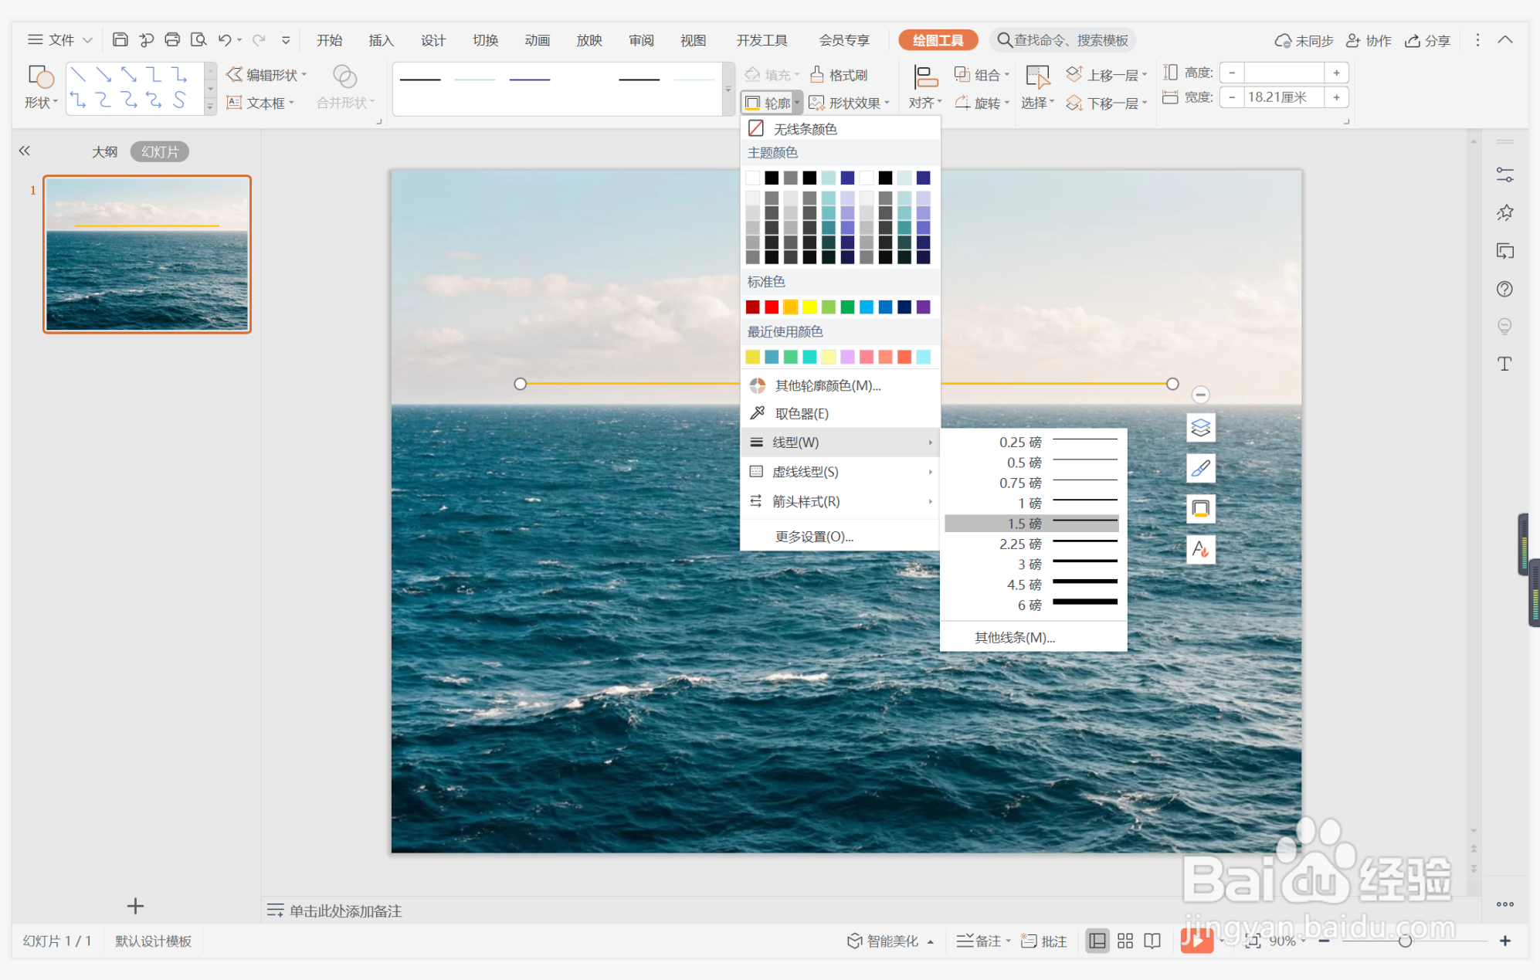Screen dimensions: 1540x980
Task: Open the properties settings icon in right sidebar
Action: click(1504, 175)
